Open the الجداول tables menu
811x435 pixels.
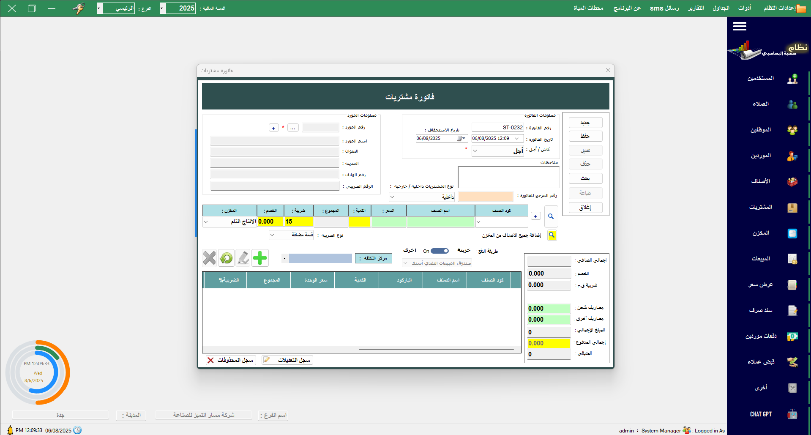point(721,8)
